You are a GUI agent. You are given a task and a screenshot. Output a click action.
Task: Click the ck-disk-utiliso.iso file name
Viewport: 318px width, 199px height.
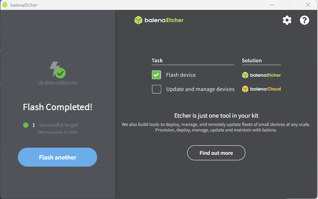[x=57, y=83]
